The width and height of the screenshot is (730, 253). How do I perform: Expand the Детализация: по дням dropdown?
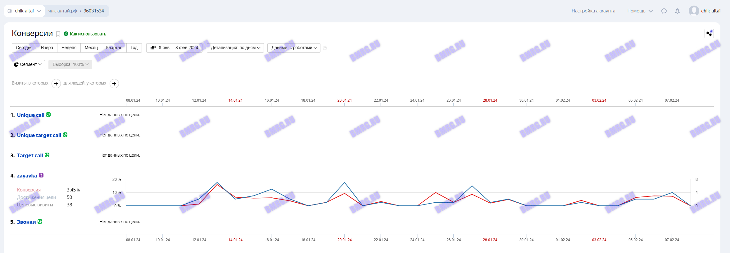[x=235, y=48]
